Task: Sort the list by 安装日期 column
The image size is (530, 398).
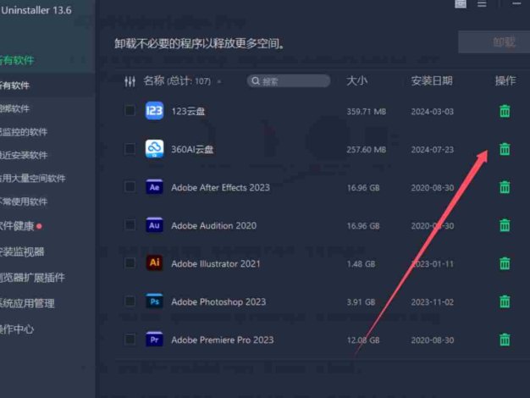Action: [432, 80]
